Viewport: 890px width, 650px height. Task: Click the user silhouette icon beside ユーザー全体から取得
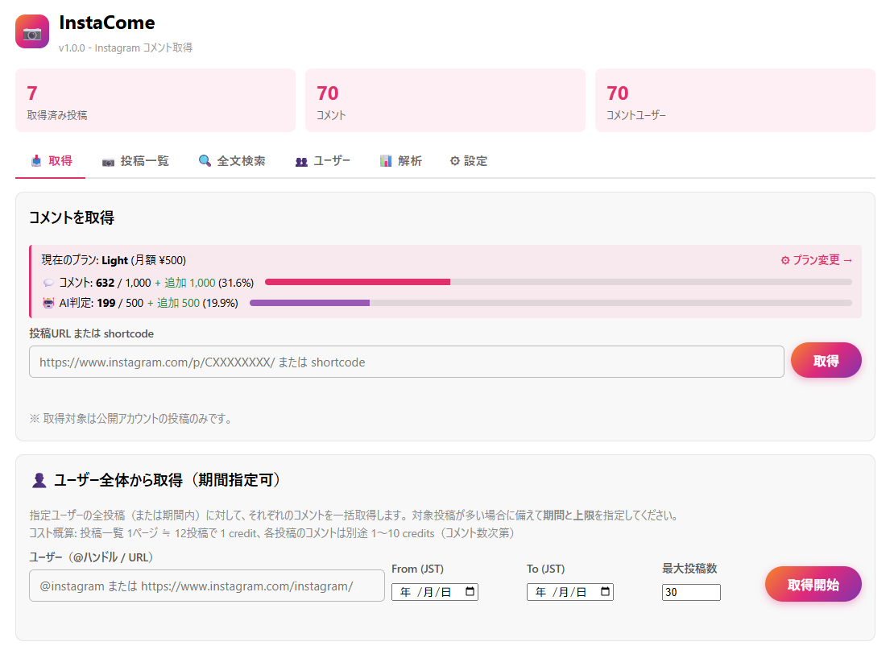click(x=39, y=481)
